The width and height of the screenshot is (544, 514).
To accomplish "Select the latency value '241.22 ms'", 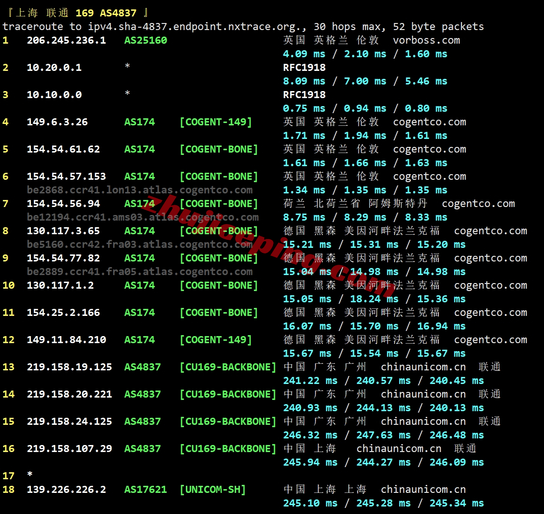I will point(311,381).
